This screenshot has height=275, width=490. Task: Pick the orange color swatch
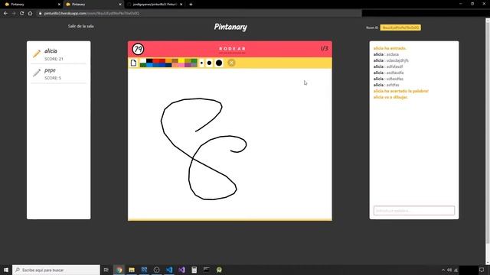coord(168,61)
